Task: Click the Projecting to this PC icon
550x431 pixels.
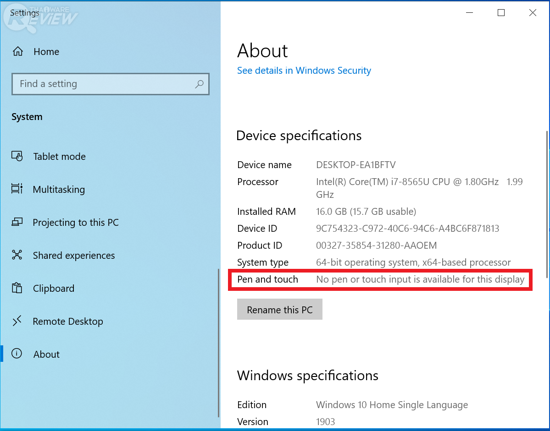Action: pyautogui.click(x=17, y=223)
